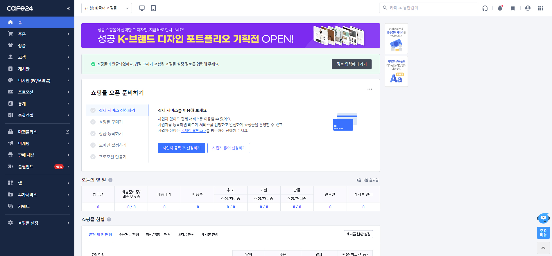552x256 pixels.
Task: Click the 부가서비스 folder icon
Action: (x=10, y=194)
